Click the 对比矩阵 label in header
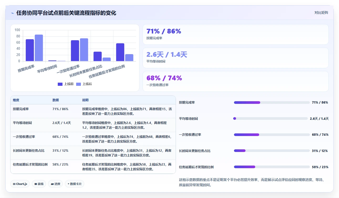 click(x=321, y=13)
